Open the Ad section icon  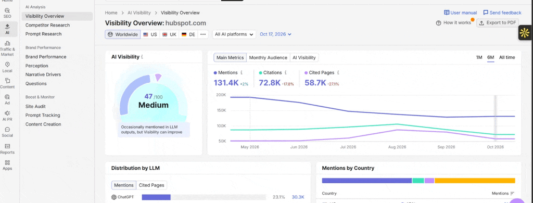coord(7,99)
